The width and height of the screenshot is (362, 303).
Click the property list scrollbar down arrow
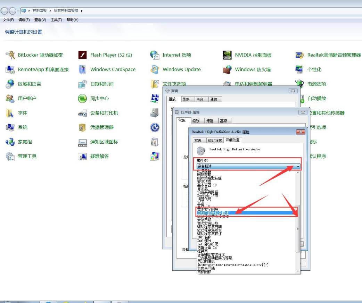point(298,271)
